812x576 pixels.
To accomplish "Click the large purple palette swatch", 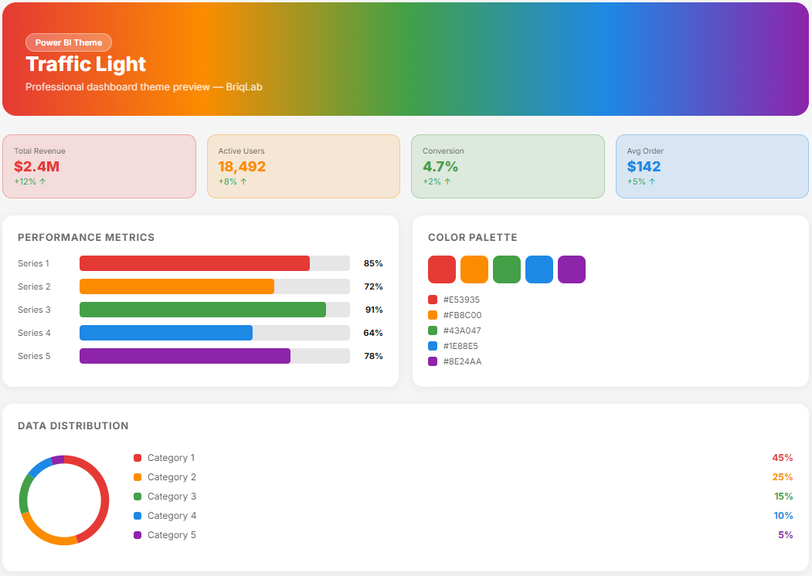I will 572,269.
